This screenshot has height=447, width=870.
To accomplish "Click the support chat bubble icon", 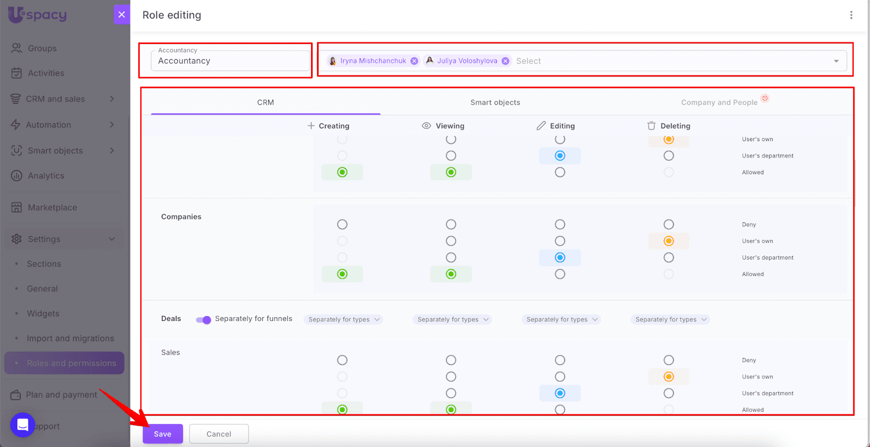I will coord(23,425).
